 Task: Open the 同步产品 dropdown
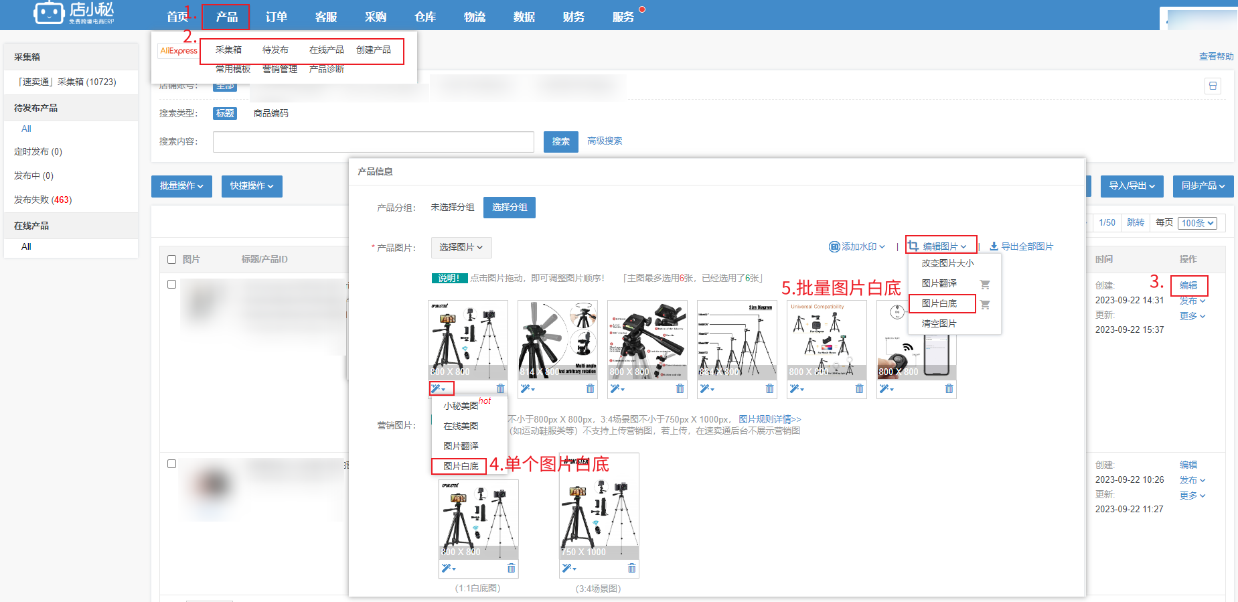pos(1203,186)
